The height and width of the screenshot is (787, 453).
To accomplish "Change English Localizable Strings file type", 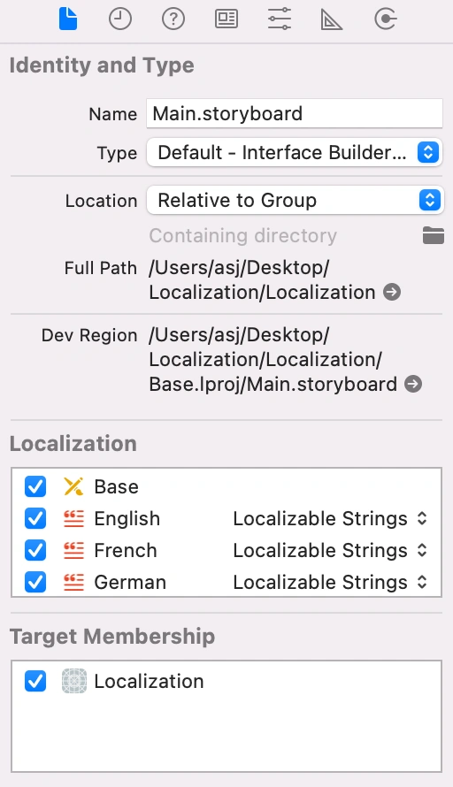I will (x=330, y=518).
